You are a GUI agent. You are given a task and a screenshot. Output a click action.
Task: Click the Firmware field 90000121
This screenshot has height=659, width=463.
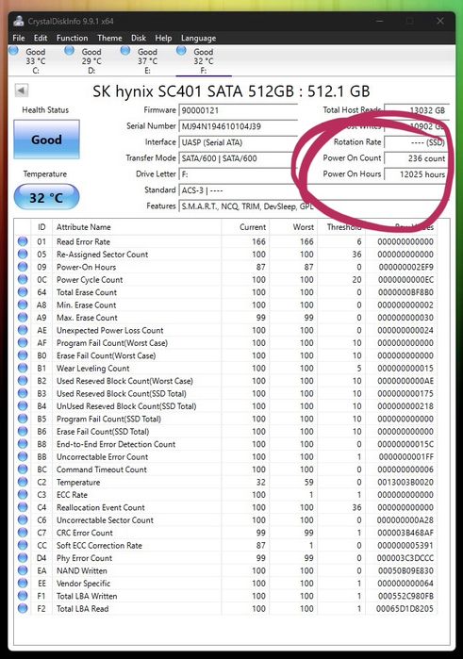(x=238, y=110)
